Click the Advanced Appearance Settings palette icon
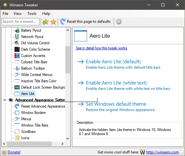 tap(11, 100)
